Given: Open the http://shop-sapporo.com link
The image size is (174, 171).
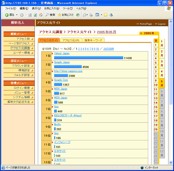Looking at the screenshot, I should pyautogui.click(x=68, y=71).
